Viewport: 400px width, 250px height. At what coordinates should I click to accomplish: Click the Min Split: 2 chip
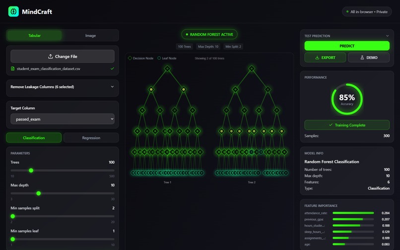tap(233, 47)
